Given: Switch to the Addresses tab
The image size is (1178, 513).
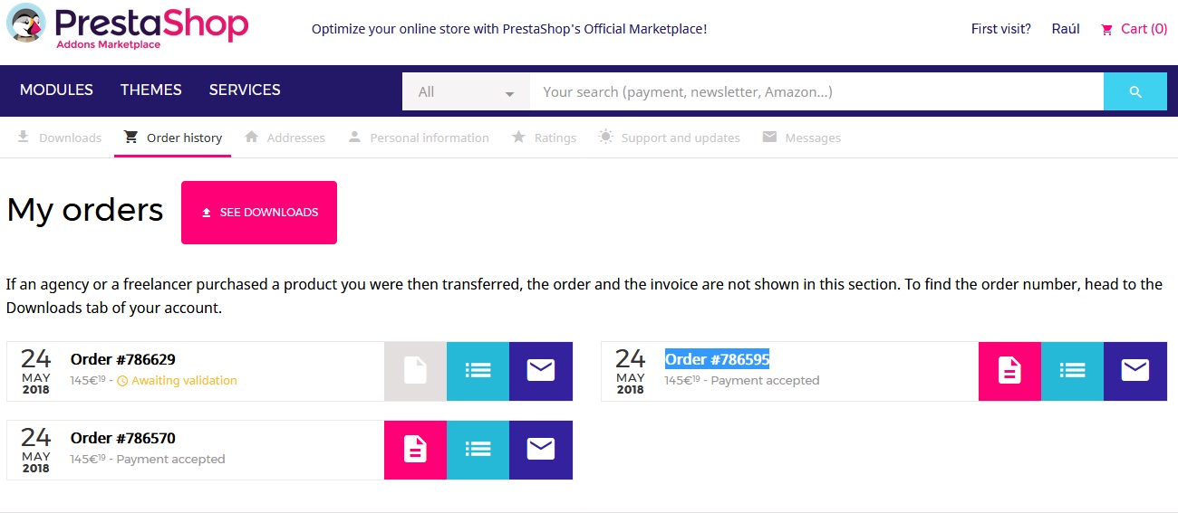Looking at the screenshot, I should (x=285, y=138).
